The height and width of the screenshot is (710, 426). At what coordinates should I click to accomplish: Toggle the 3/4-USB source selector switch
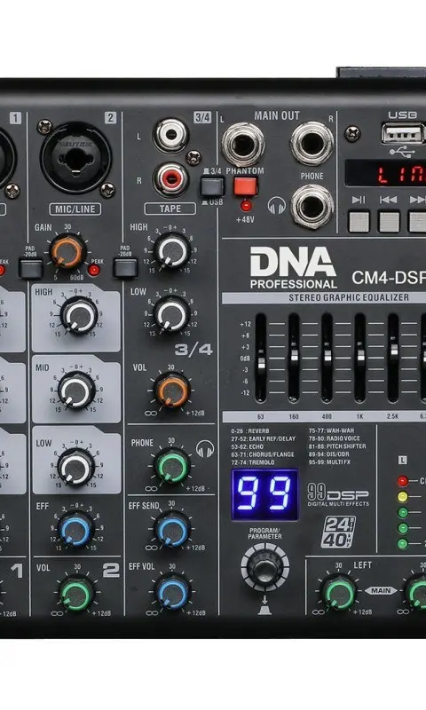(x=212, y=186)
